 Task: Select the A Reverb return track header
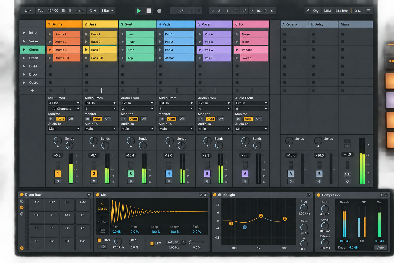[294, 24]
